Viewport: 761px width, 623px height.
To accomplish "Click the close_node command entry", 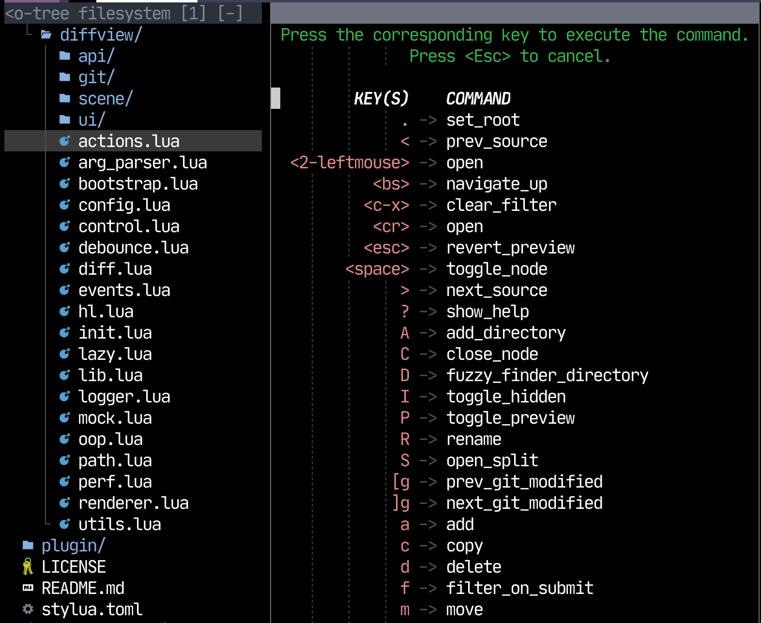I will 492,354.
